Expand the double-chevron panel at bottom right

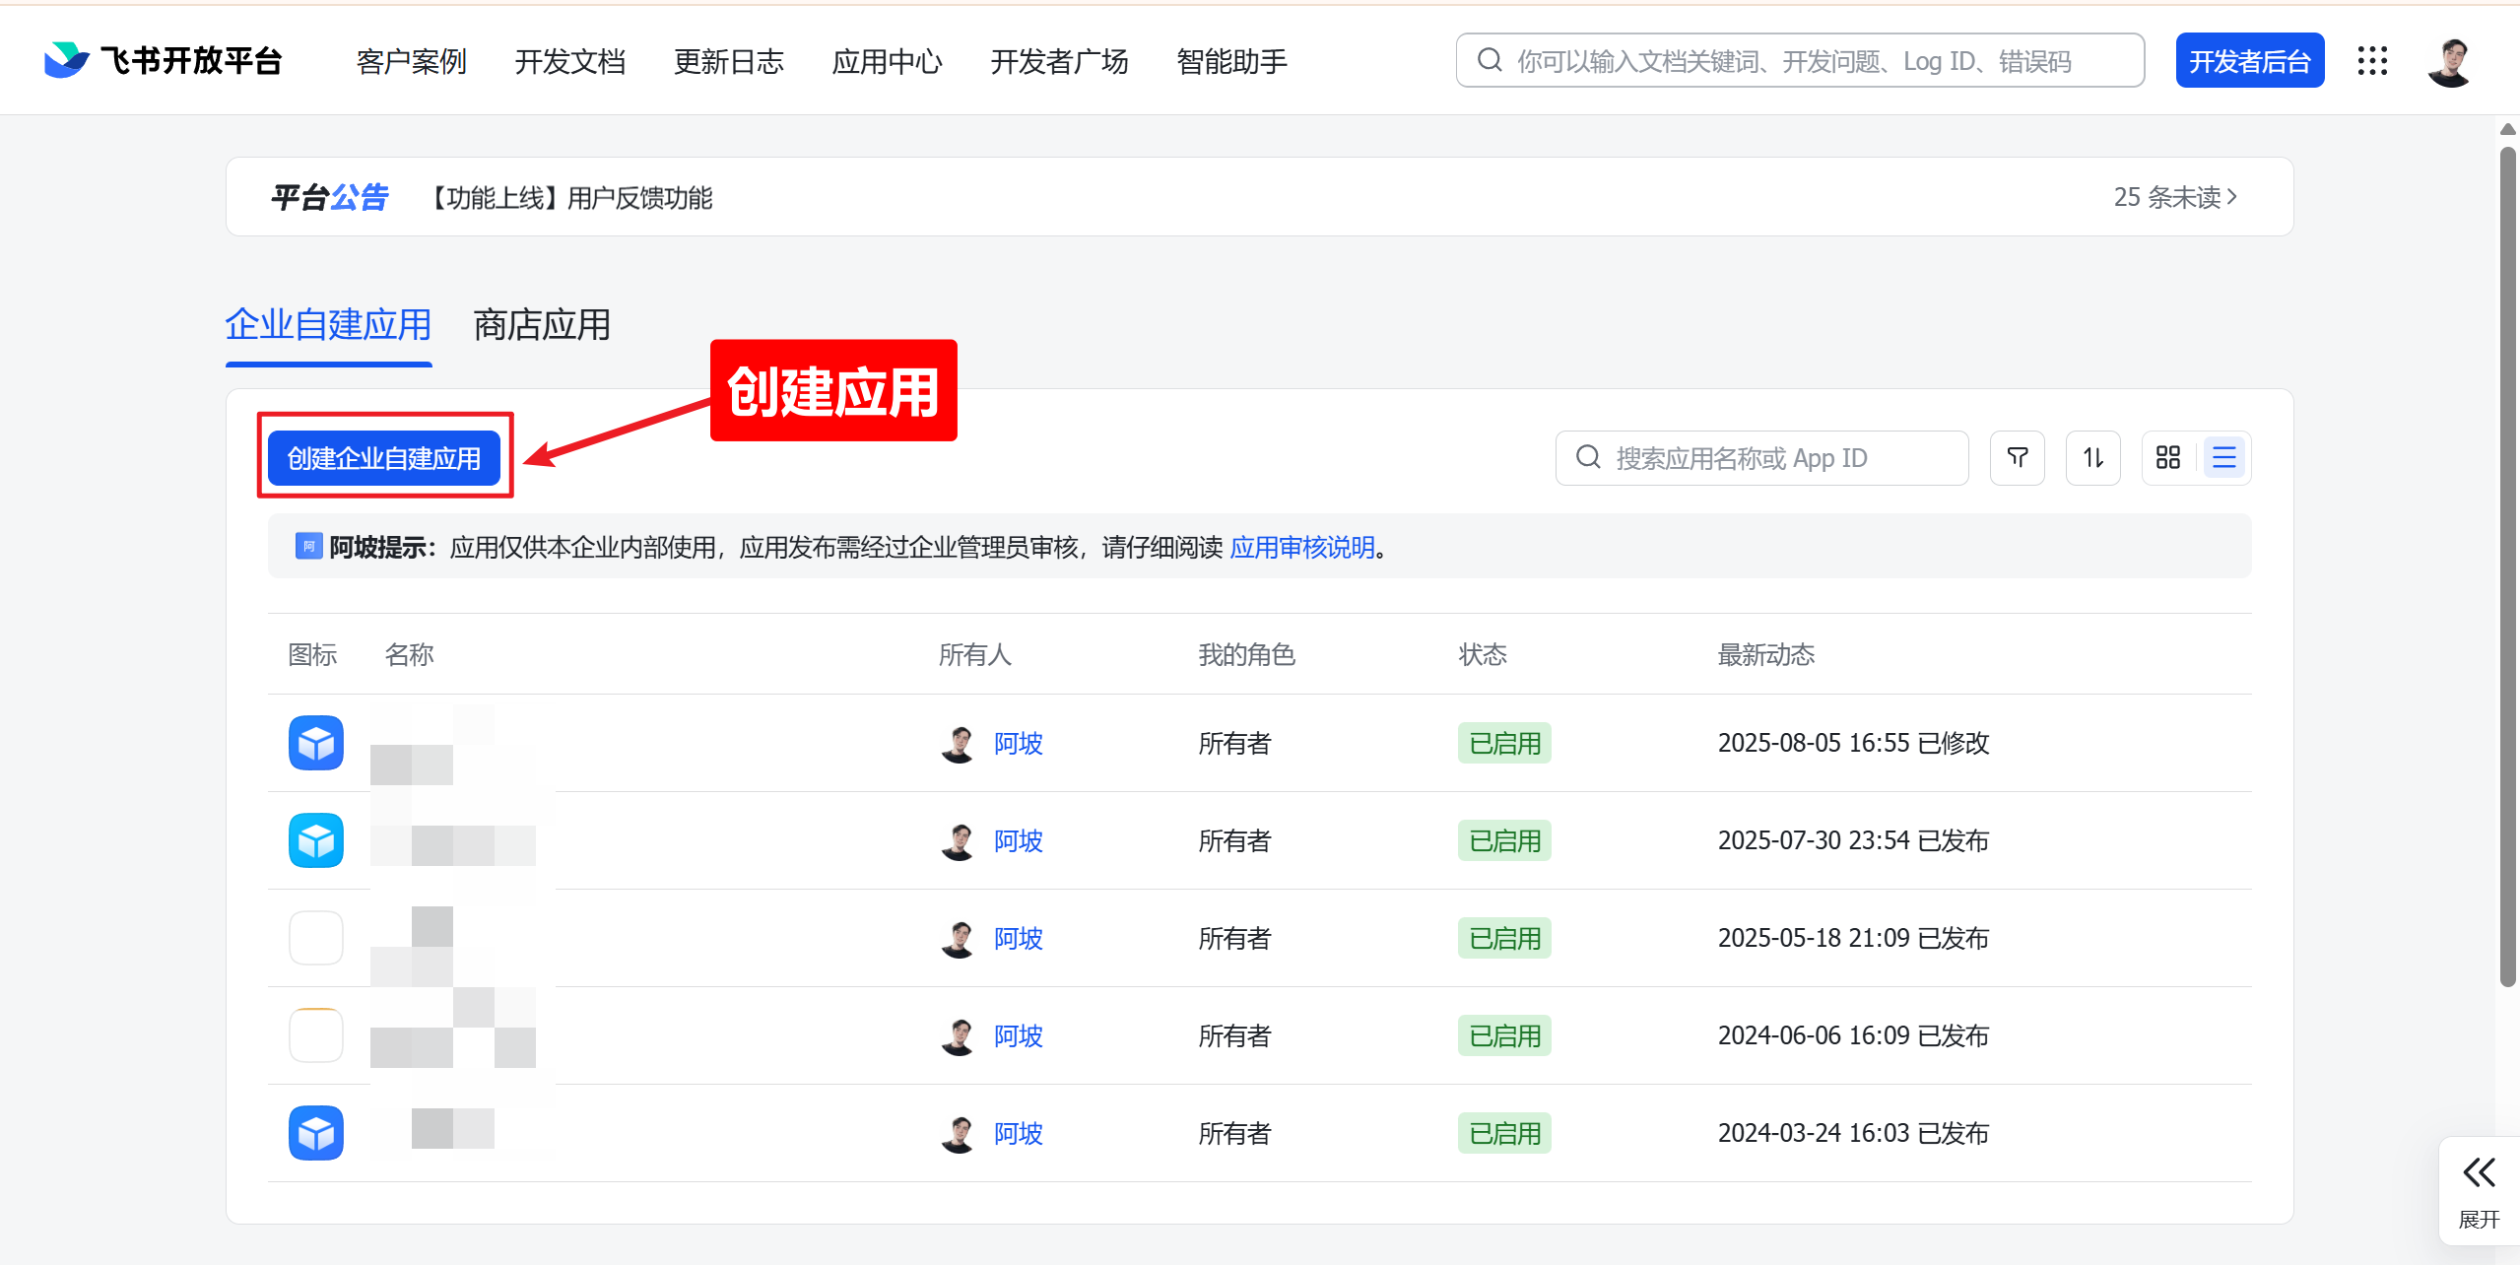coord(2478,1172)
